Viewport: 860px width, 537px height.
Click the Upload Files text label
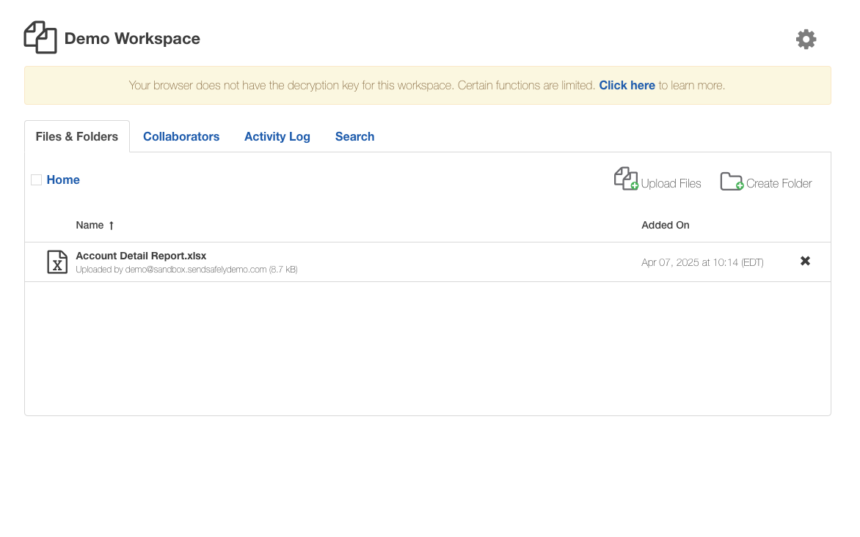point(671,183)
